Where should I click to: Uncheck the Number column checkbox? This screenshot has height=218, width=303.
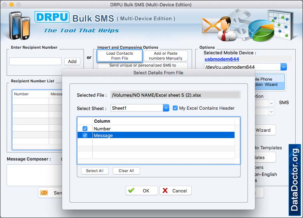pos(85,129)
